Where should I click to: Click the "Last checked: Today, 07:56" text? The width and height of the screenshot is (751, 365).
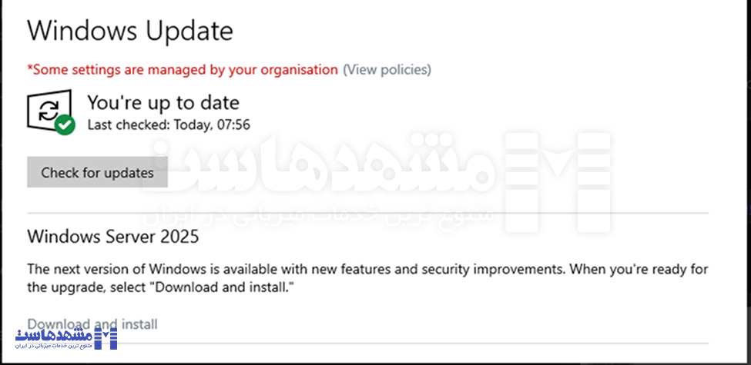click(x=169, y=124)
